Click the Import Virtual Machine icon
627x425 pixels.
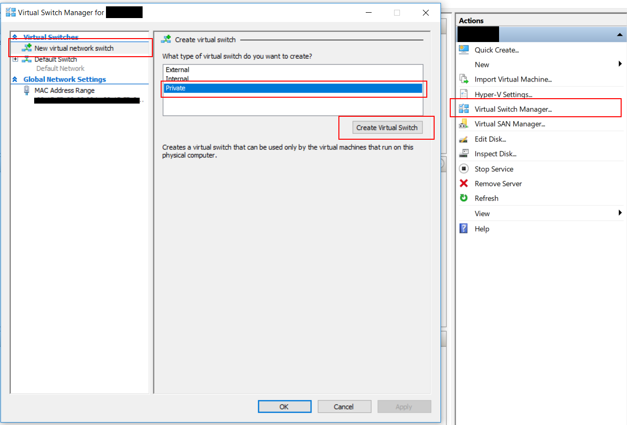click(464, 79)
